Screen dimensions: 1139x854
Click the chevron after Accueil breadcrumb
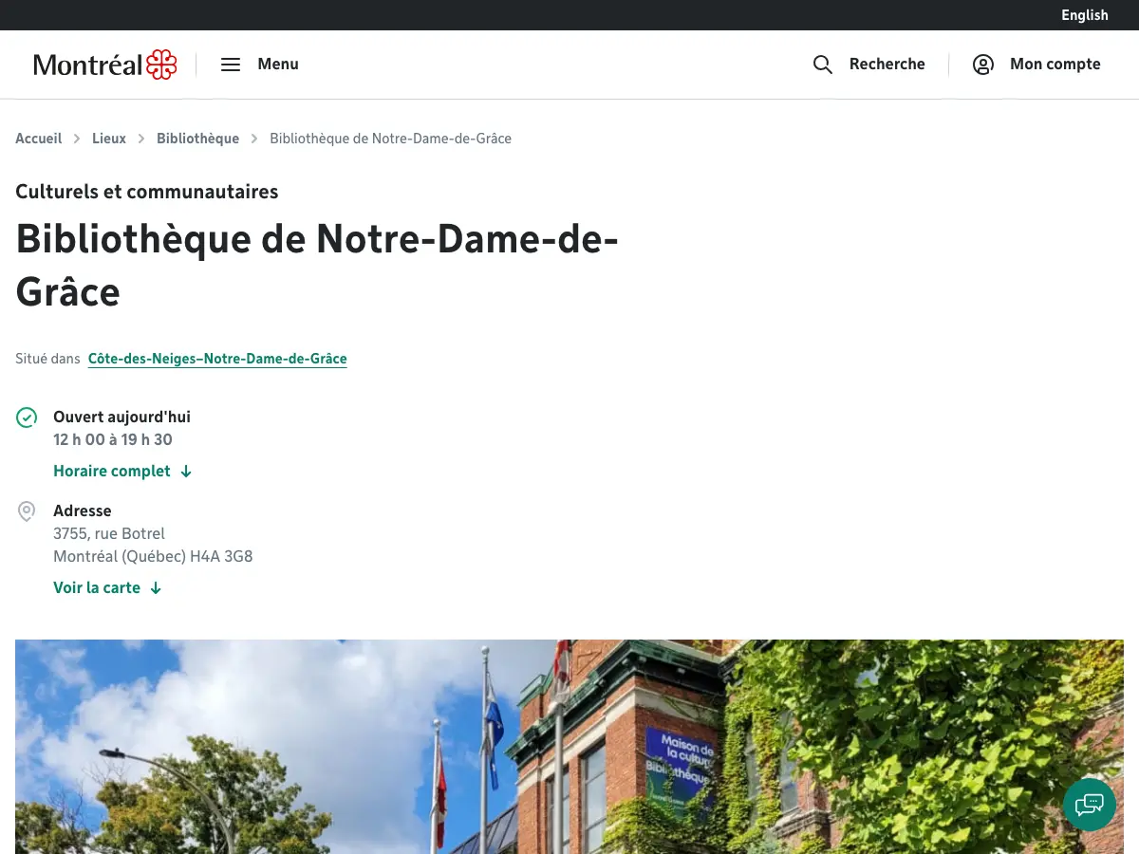tap(77, 139)
